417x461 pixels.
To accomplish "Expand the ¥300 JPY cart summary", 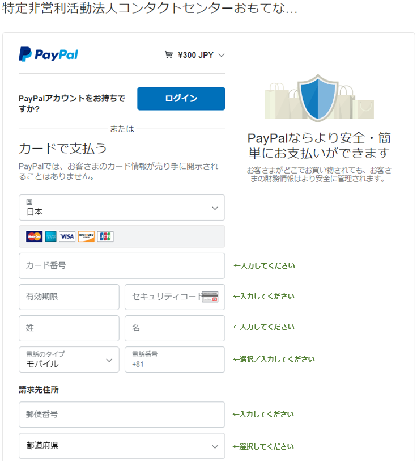I will click(195, 55).
